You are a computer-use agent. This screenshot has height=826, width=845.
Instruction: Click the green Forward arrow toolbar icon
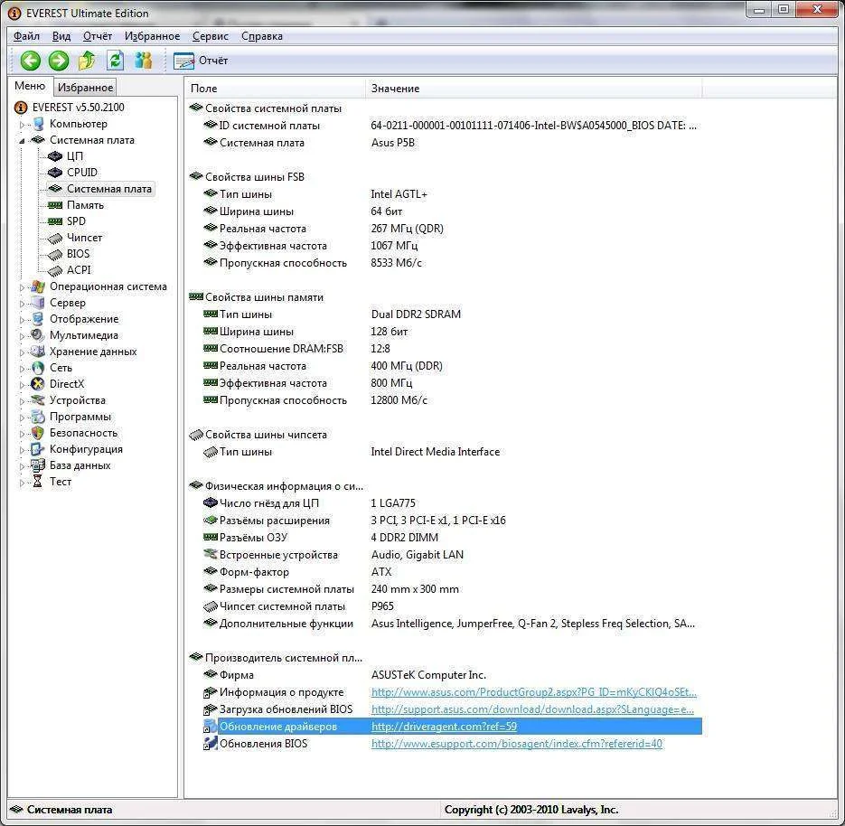[59, 61]
